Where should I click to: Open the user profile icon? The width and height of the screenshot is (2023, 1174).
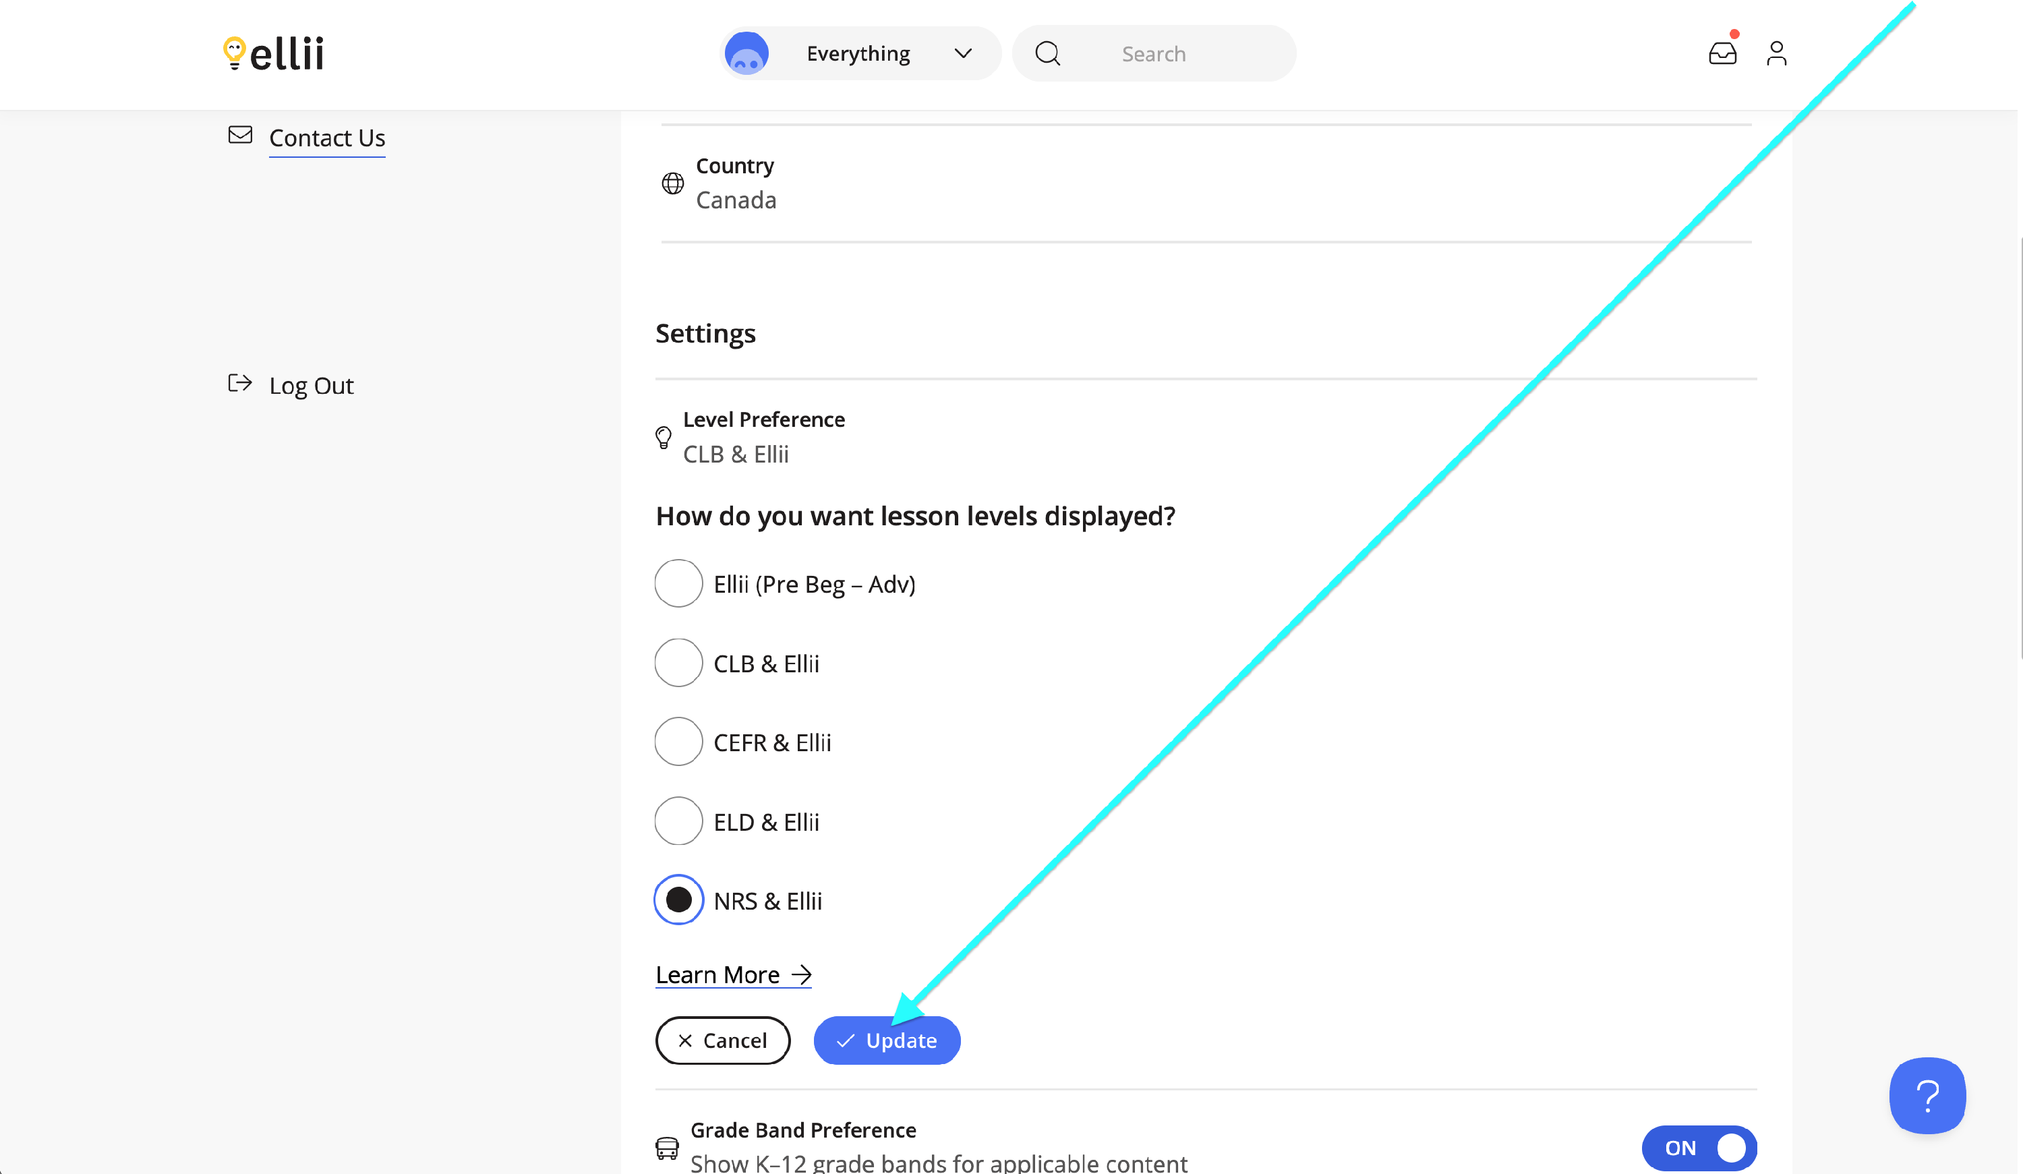click(1776, 54)
